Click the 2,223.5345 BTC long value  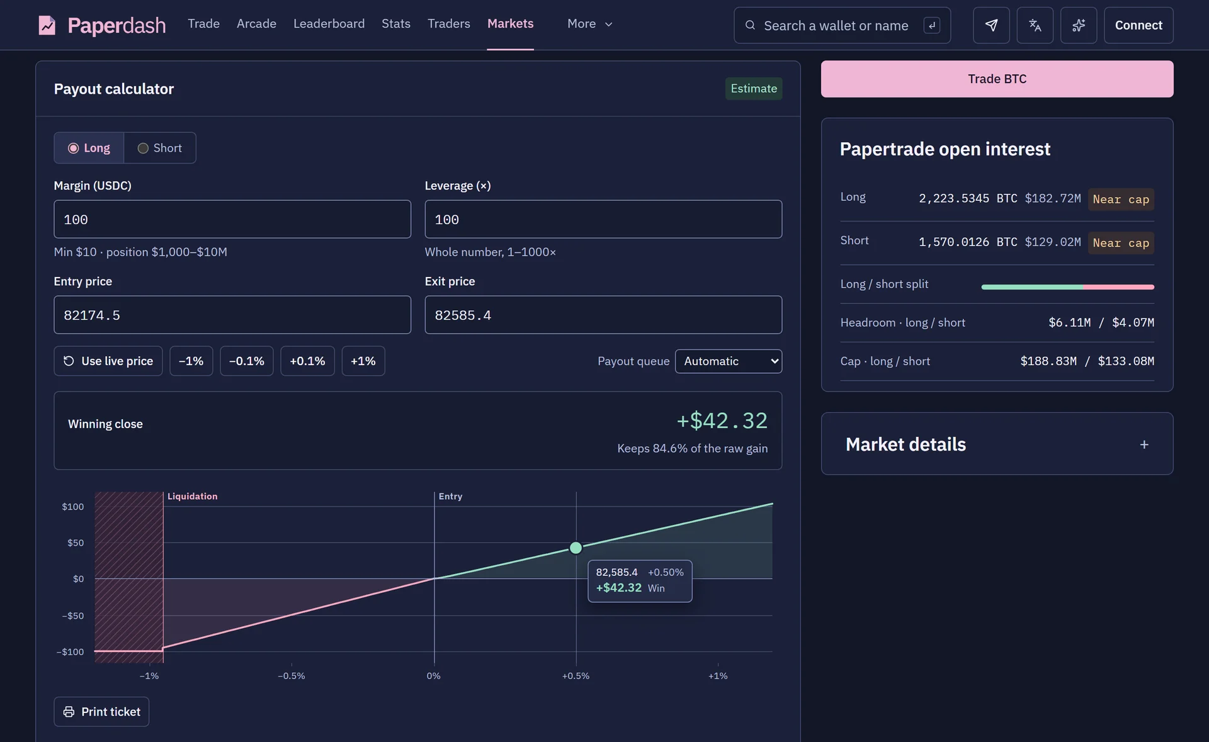(968, 198)
